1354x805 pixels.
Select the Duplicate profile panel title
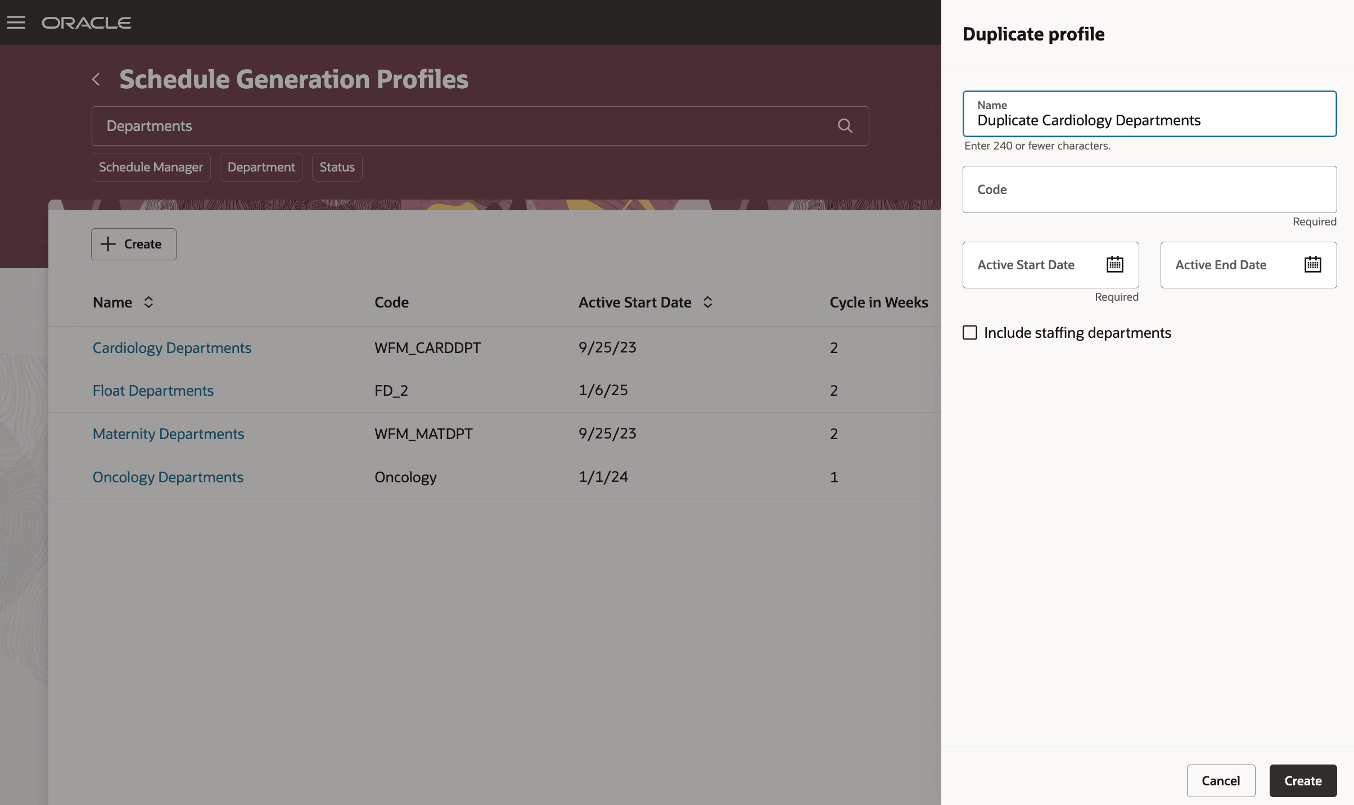[1033, 34]
